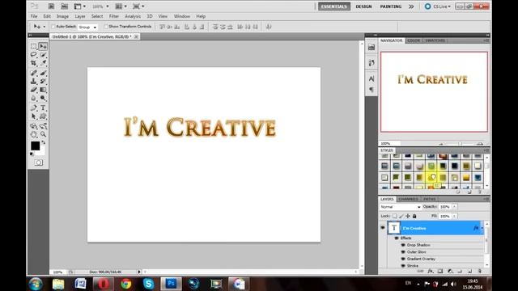Image resolution: width=518 pixels, height=291 pixels.
Task: Select the 3D Object Rotate tool
Action: [x=34, y=126]
